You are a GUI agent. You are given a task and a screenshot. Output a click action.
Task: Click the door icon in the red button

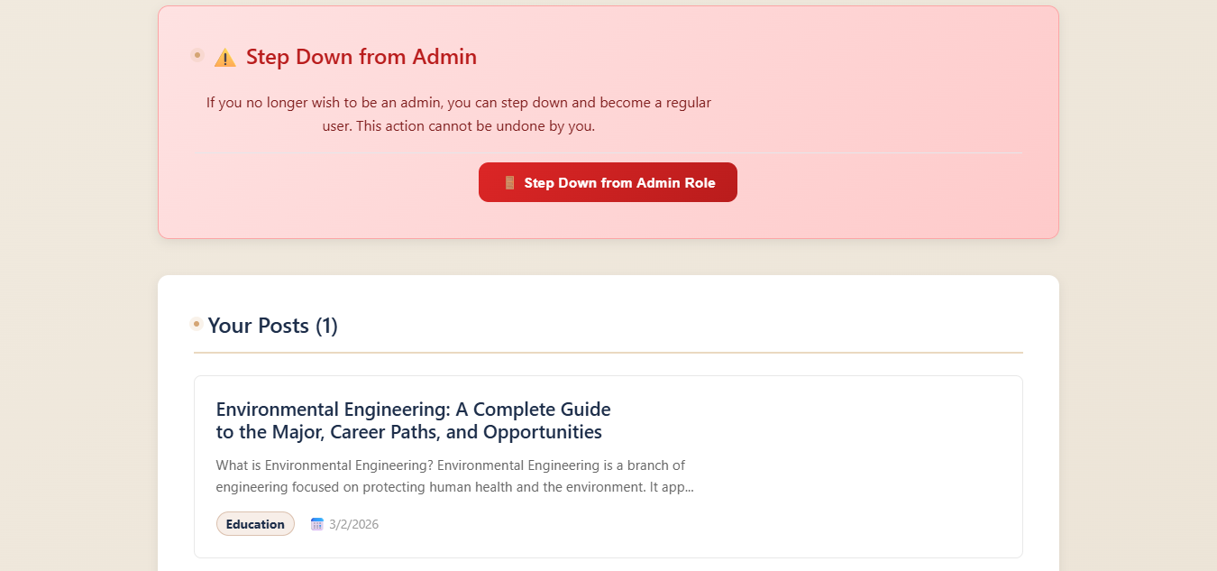click(509, 183)
